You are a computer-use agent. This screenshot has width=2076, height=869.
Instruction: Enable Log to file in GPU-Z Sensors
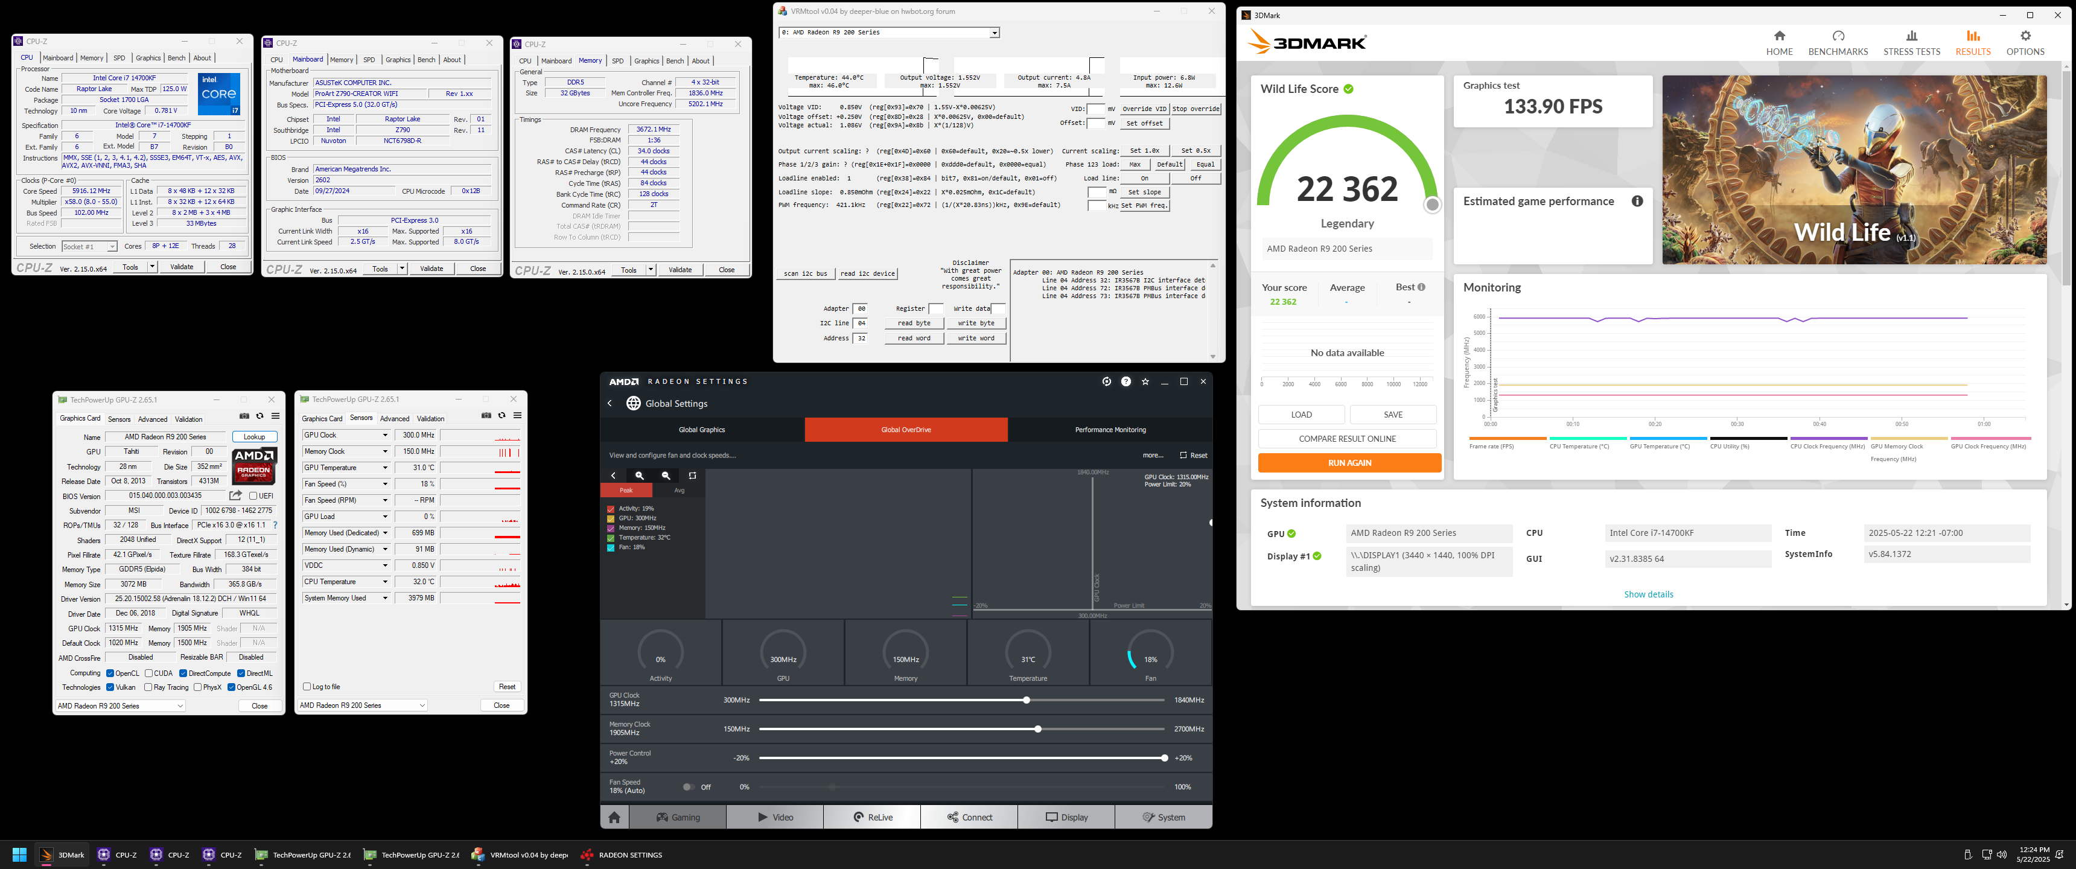click(x=306, y=686)
